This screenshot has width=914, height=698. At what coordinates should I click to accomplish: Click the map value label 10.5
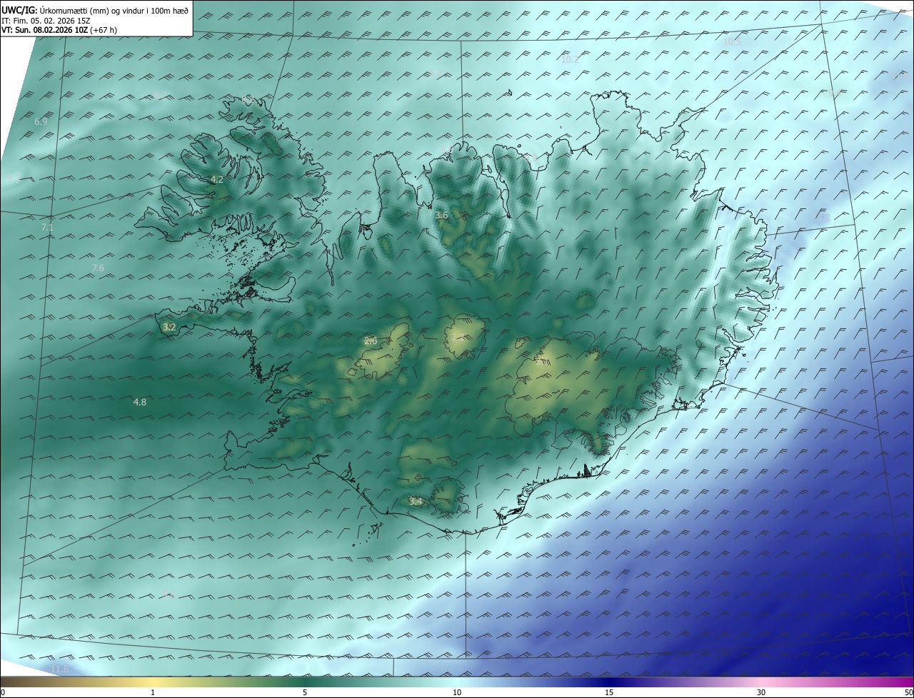(732, 42)
